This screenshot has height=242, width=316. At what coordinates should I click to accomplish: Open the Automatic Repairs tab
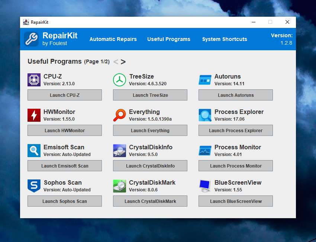pyautogui.click(x=113, y=39)
